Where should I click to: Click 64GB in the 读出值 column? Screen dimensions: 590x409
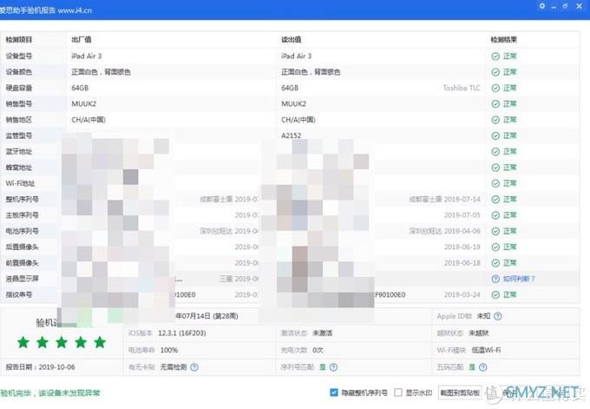pos(290,88)
